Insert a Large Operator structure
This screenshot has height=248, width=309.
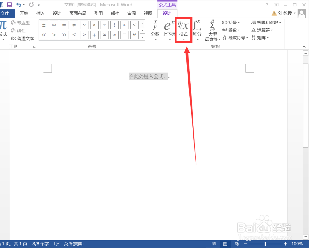click(x=212, y=29)
